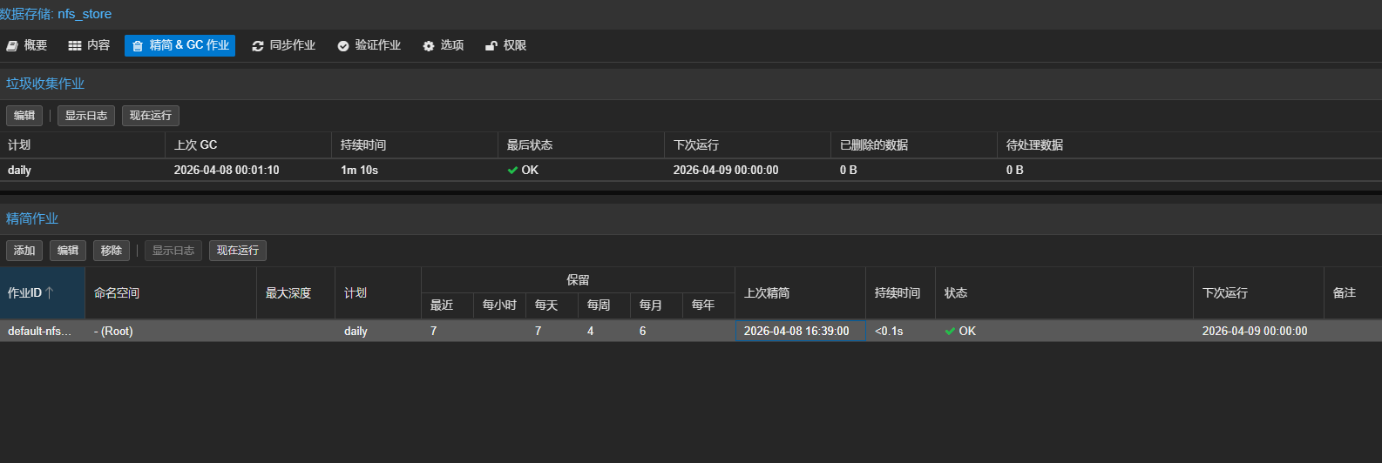The height and width of the screenshot is (463, 1382).
Task: Show the garbage collection log with 显示日志
Action: 86,116
